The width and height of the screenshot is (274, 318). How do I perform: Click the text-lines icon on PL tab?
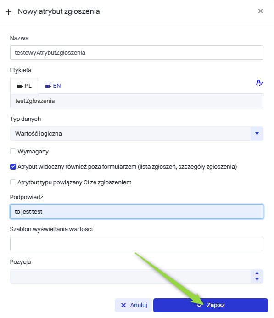[20, 85]
